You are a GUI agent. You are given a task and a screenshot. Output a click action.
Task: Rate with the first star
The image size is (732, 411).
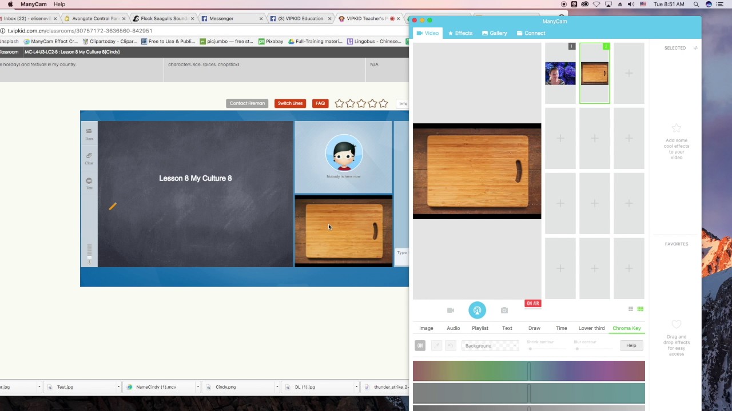339,103
